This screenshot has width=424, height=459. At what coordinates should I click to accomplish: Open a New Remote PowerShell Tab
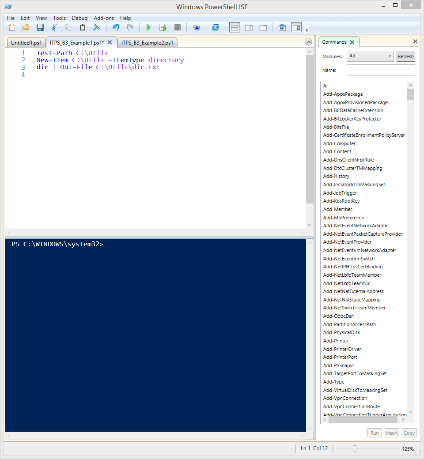196,27
